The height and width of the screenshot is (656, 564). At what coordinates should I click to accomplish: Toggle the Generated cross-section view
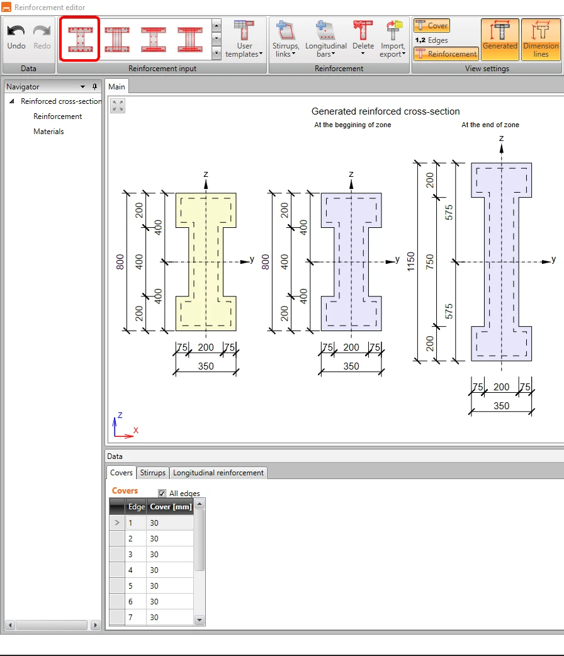(x=500, y=39)
